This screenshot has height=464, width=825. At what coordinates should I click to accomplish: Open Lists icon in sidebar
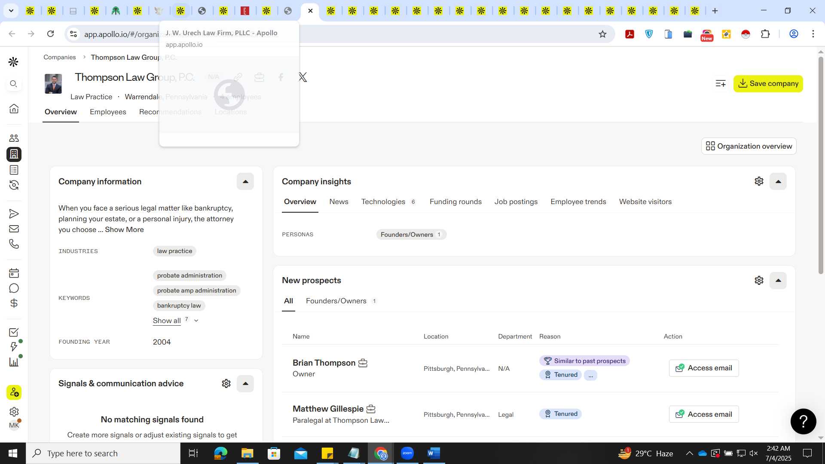click(14, 170)
